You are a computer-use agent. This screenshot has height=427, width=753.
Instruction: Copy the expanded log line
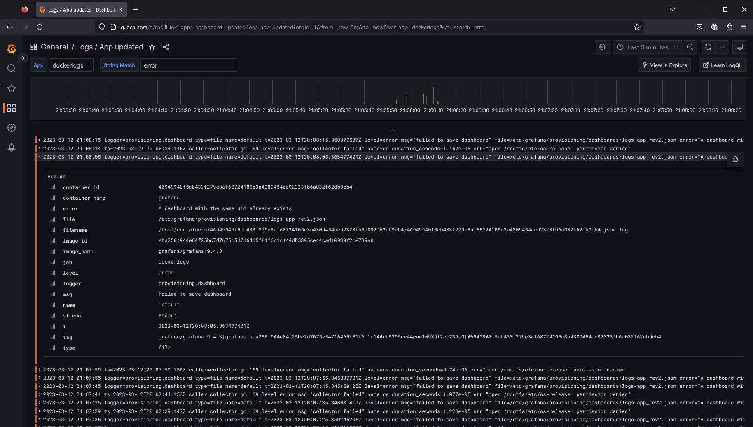[735, 159]
